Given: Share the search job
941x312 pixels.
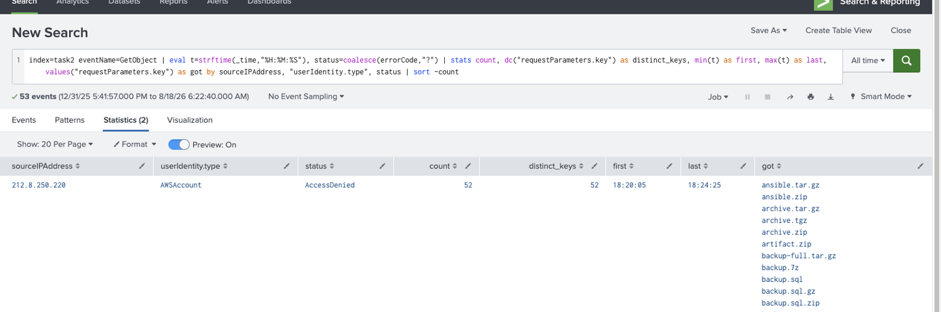Looking at the screenshot, I should click(x=790, y=97).
